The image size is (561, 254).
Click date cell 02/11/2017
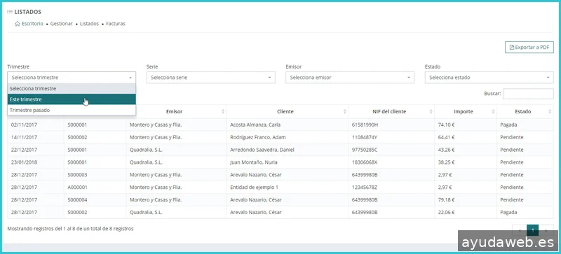coord(25,125)
